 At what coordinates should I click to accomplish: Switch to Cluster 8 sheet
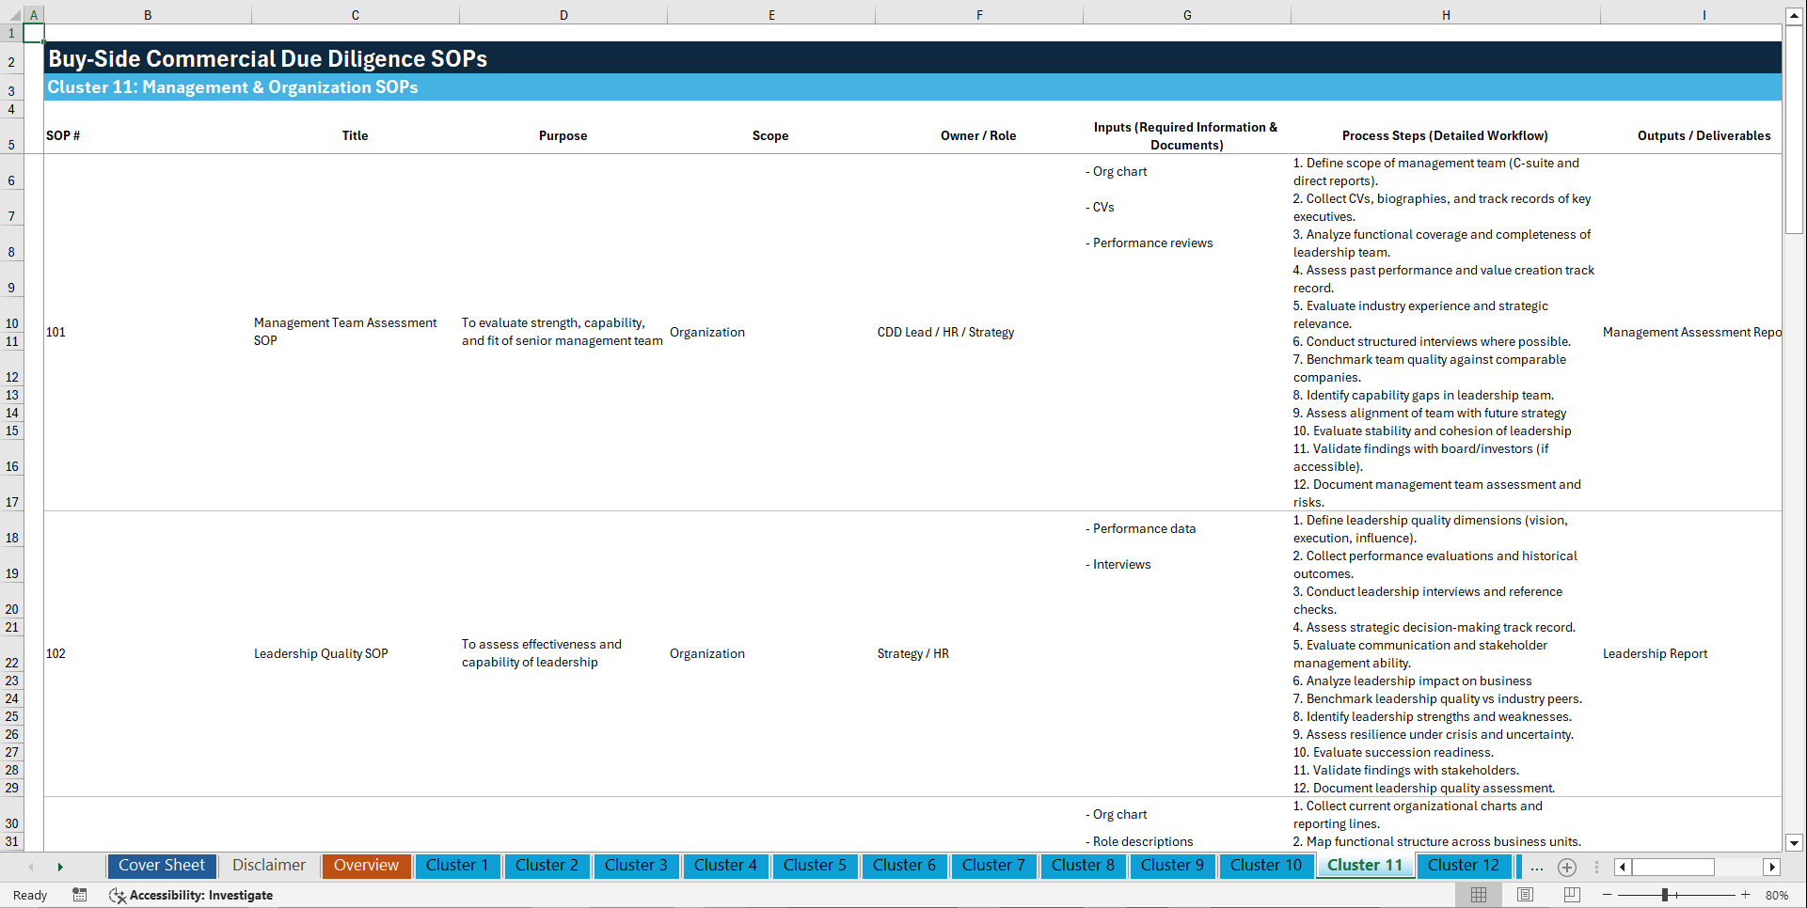coord(1083,866)
